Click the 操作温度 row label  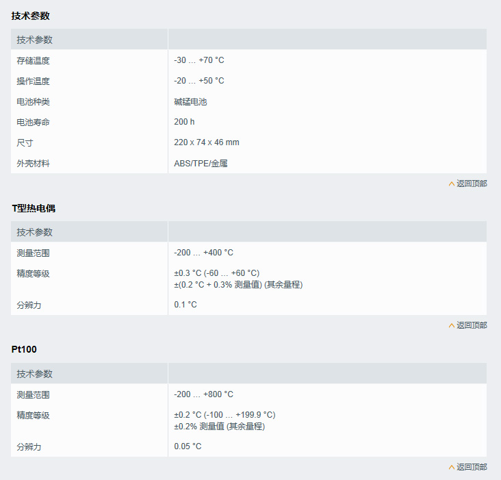(x=34, y=81)
